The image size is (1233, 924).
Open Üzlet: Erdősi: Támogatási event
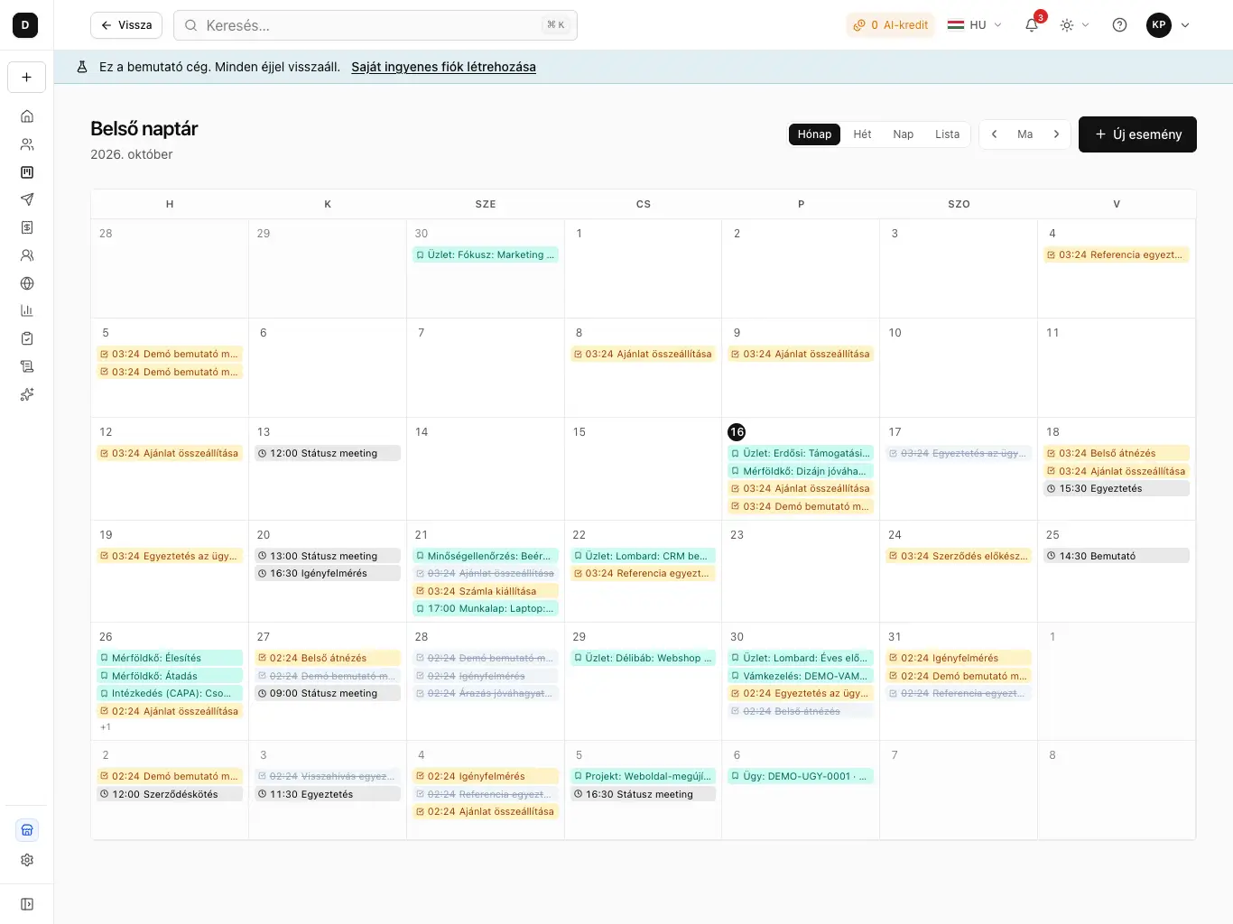point(801,454)
